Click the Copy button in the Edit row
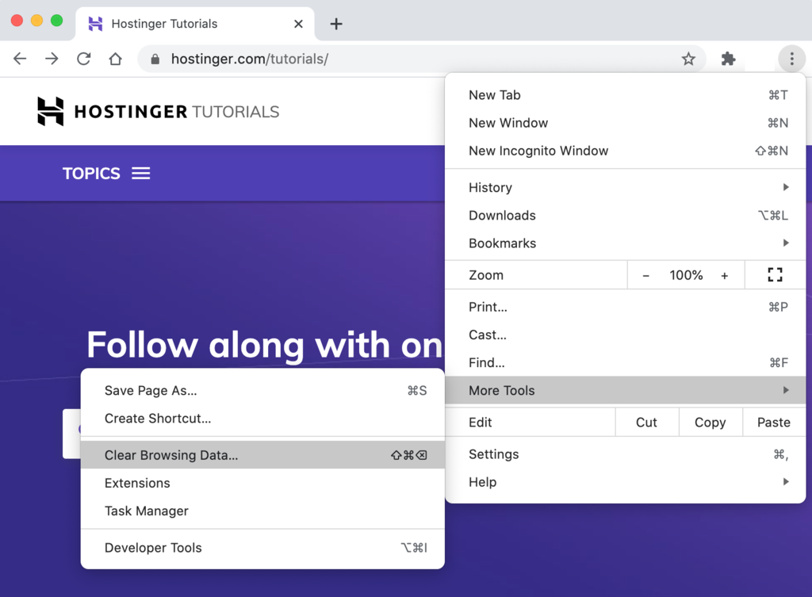812x597 pixels. 710,422
